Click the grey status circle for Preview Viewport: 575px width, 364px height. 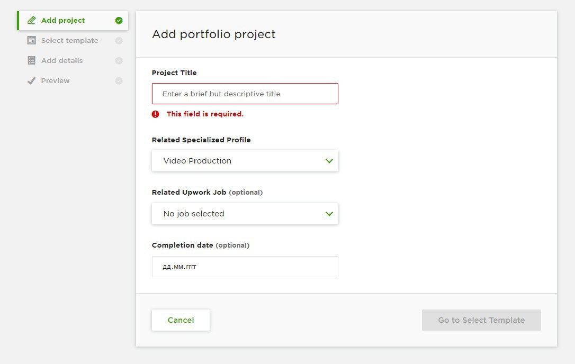tap(119, 80)
